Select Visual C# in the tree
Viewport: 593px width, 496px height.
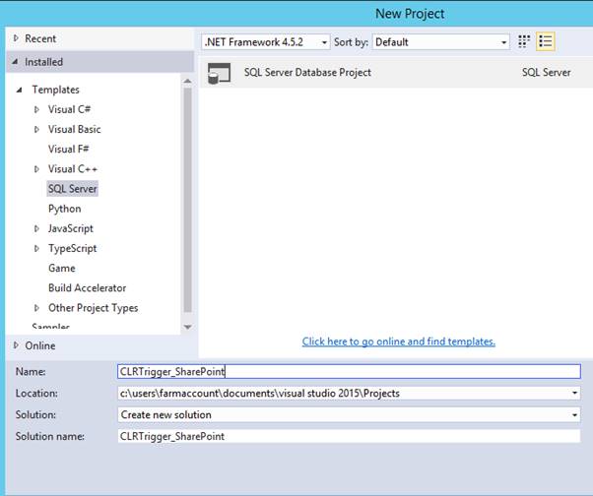pos(69,109)
